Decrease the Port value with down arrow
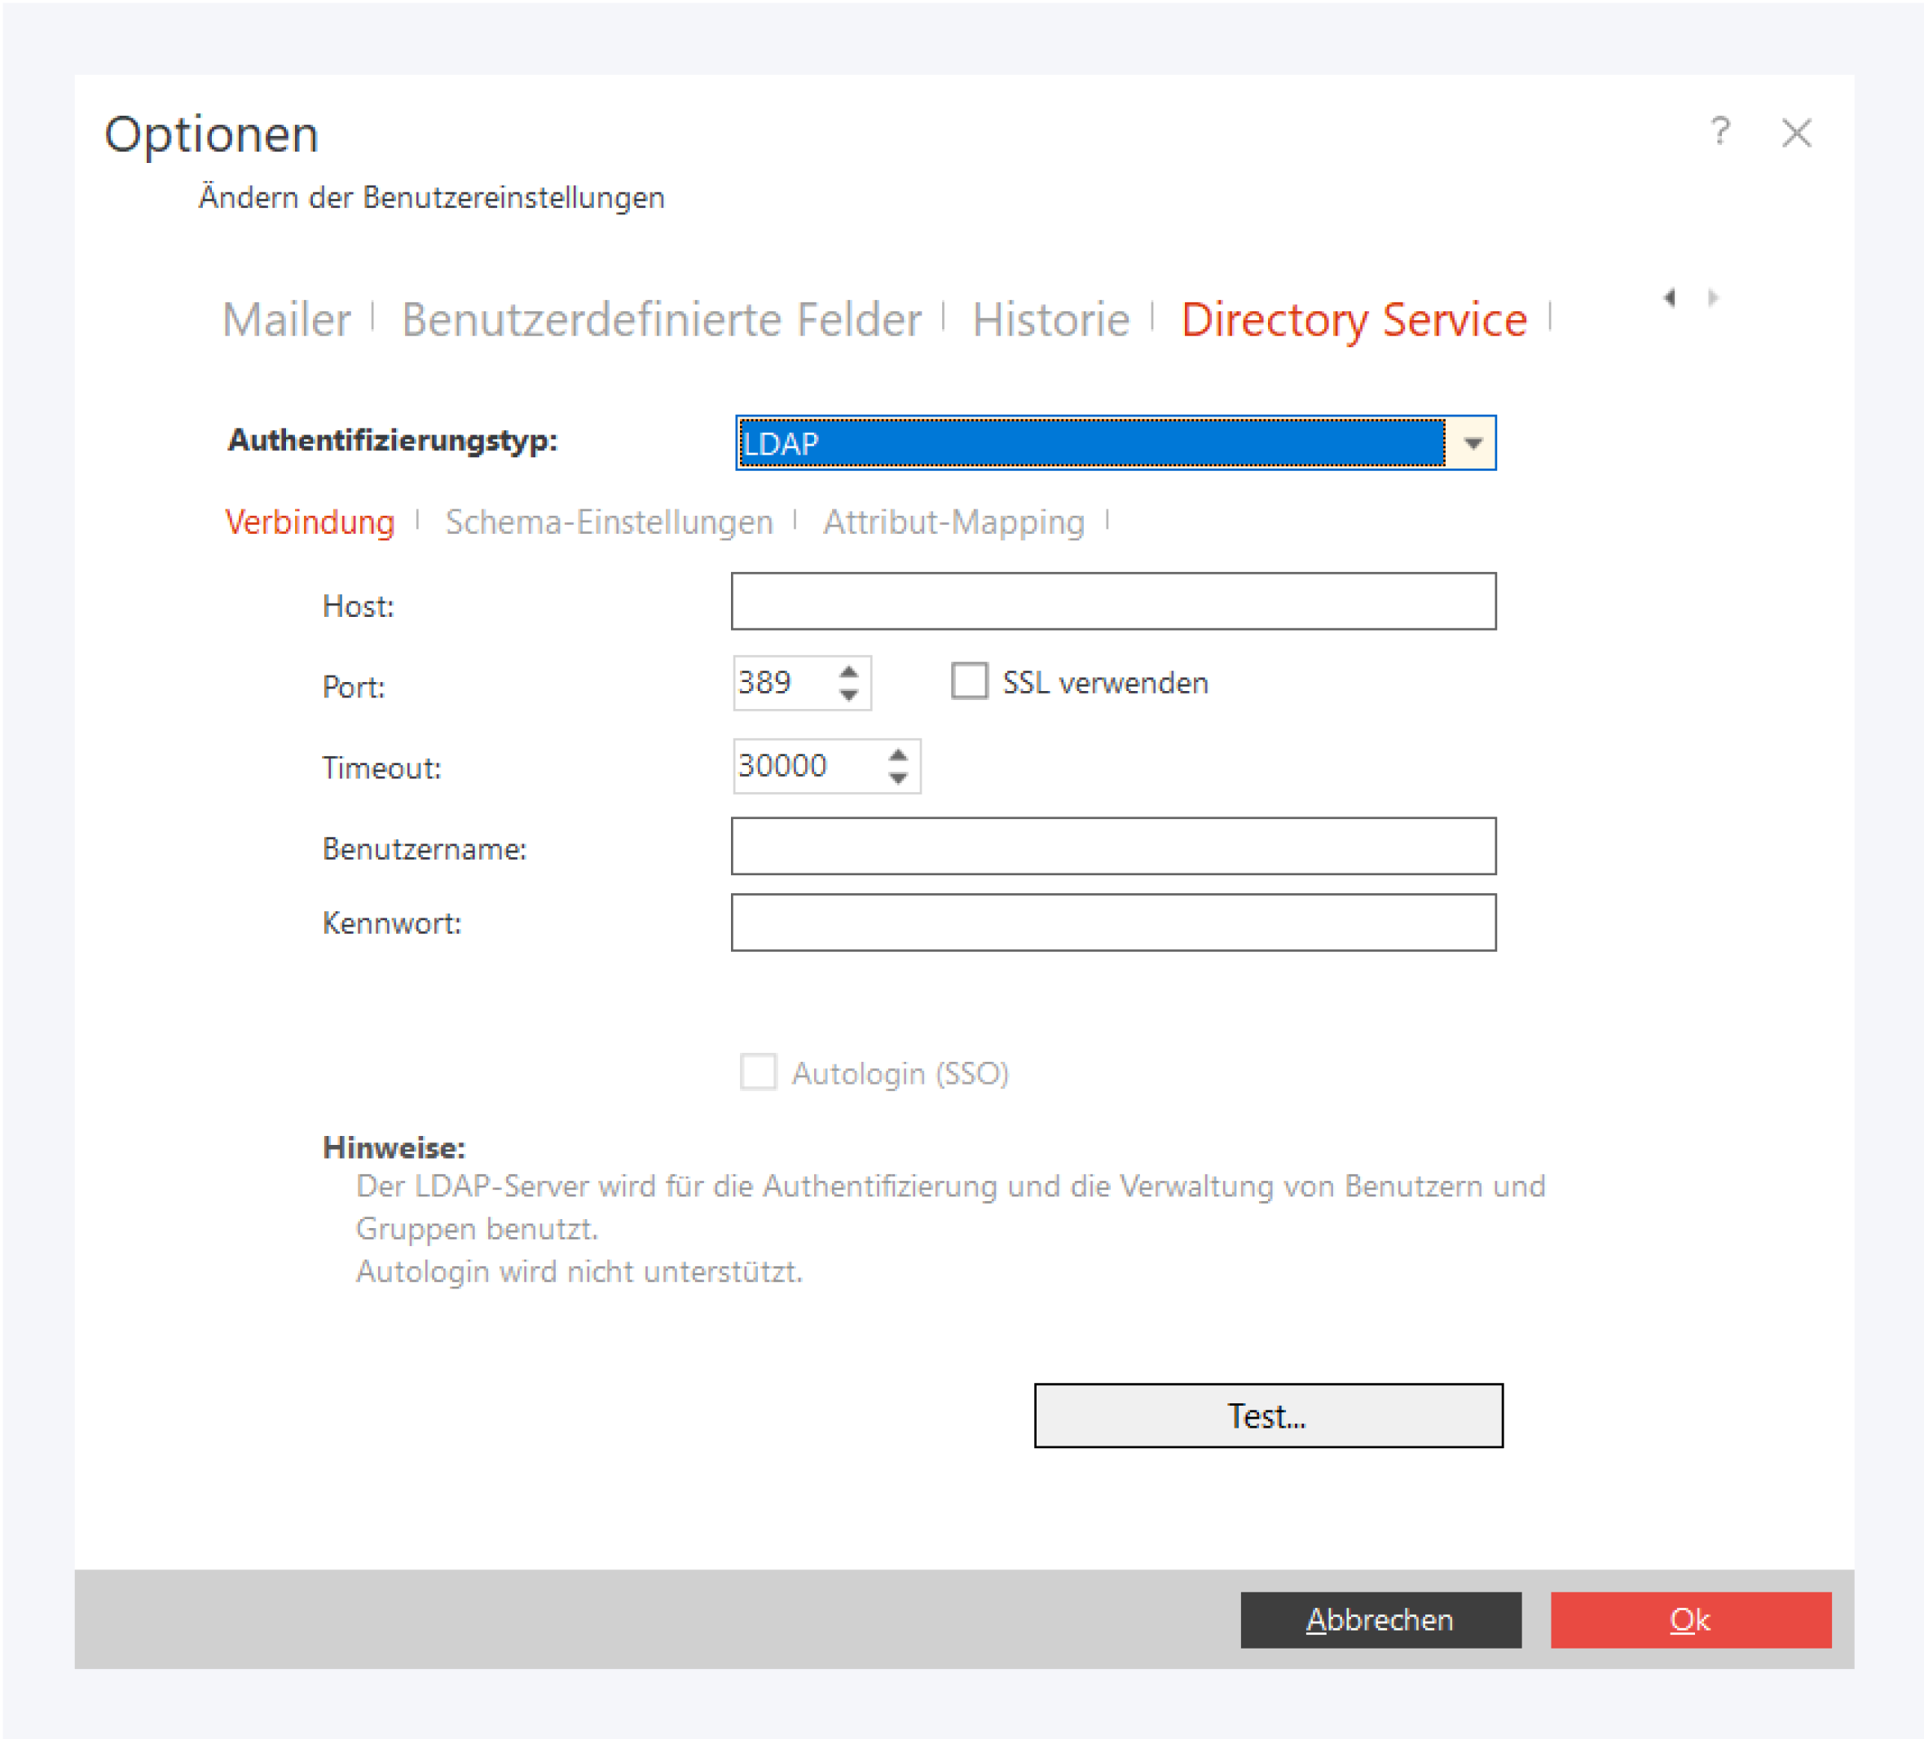This screenshot has height=1739, width=1924. point(848,695)
